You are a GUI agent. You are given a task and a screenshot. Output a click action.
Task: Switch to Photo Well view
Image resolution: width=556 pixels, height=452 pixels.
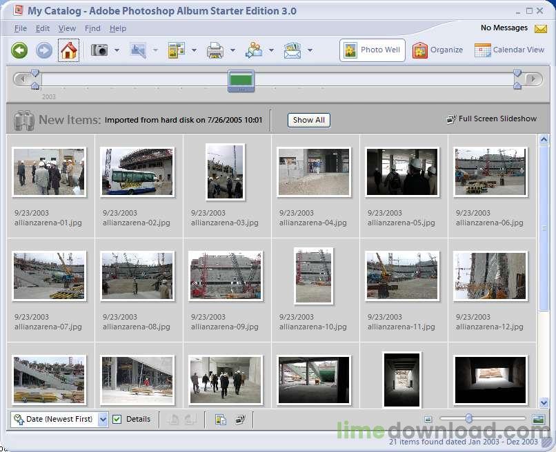pos(372,50)
